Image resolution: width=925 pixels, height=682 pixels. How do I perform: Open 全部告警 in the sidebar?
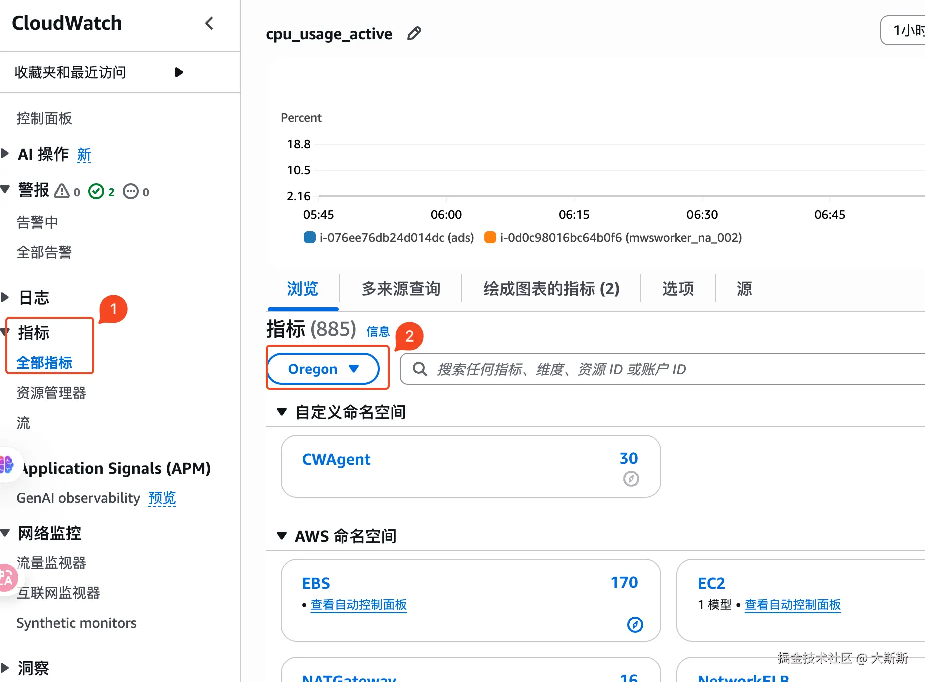coord(44,252)
